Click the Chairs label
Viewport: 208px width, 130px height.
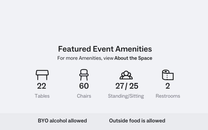(x=84, y=96)
